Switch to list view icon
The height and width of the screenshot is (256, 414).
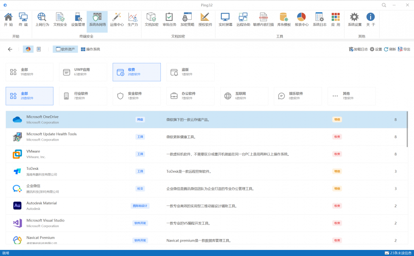pyautogui.click(x=39, y=49)
